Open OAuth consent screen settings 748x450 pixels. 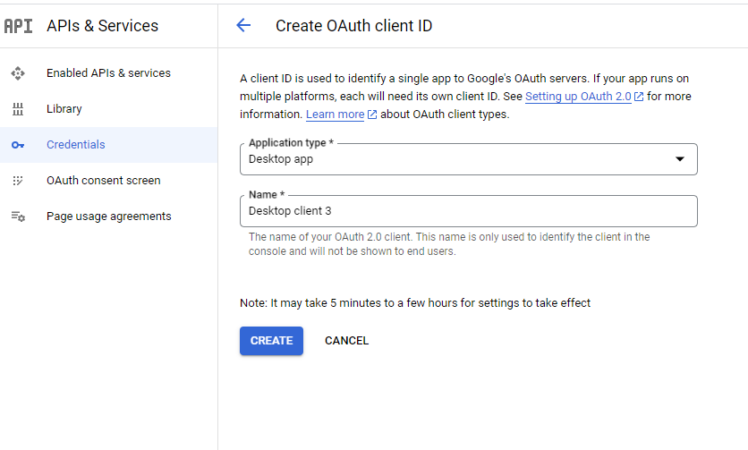tap(109, 181)
